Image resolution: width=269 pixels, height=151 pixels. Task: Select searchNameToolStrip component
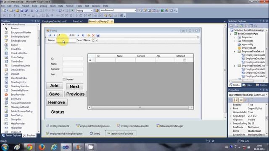pos(120,133)
